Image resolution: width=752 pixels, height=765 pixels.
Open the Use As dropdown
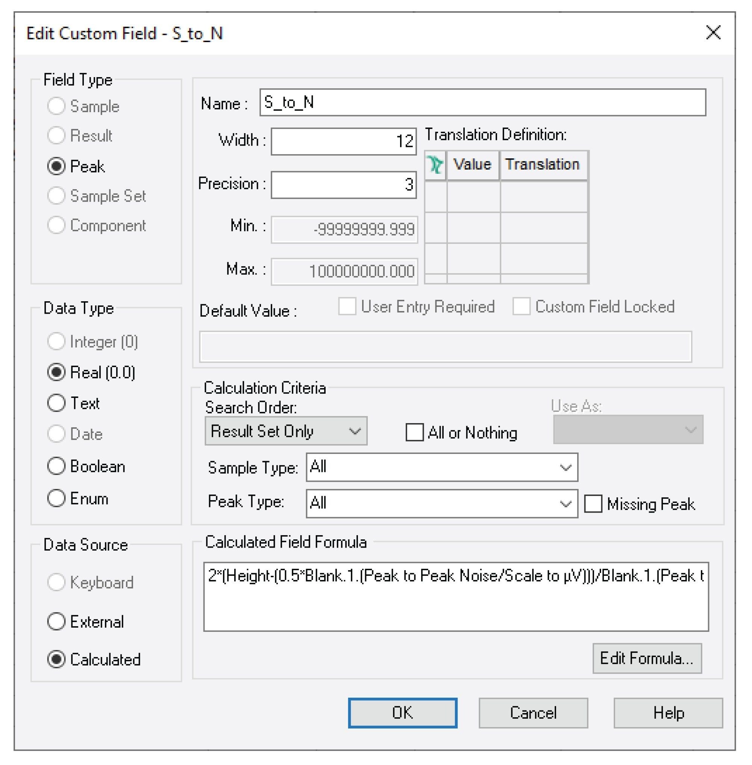628,430
